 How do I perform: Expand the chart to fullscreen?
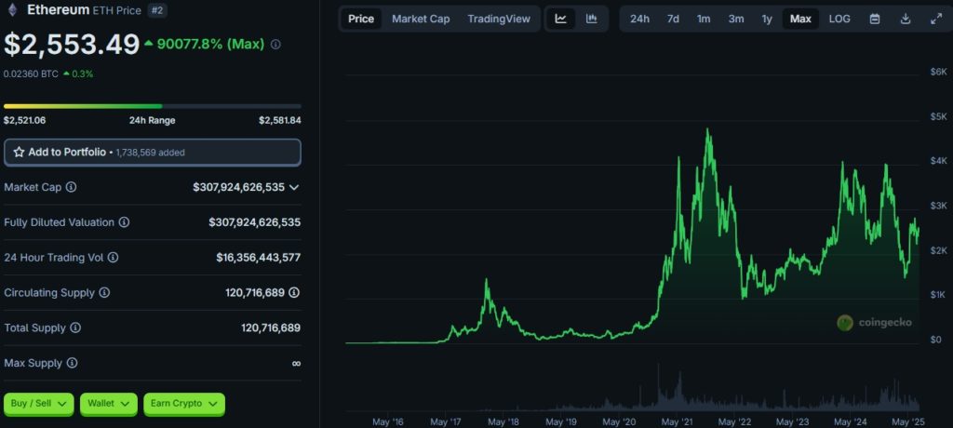[935, 19]
